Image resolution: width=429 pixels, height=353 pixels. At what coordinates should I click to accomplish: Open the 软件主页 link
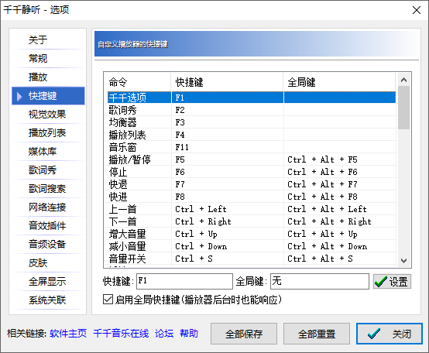pyautogui.click(x=68, y=334)
